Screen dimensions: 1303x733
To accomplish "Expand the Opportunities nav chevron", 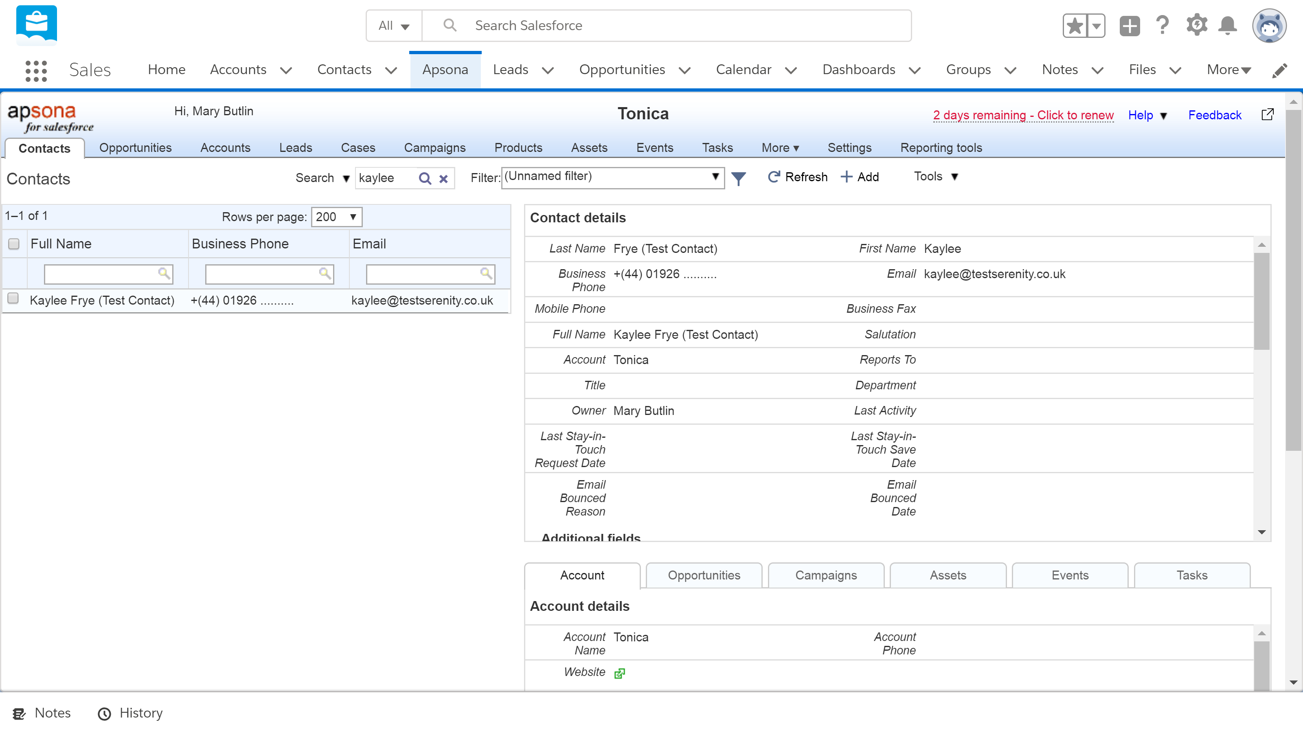I will [x=685, y=70].
